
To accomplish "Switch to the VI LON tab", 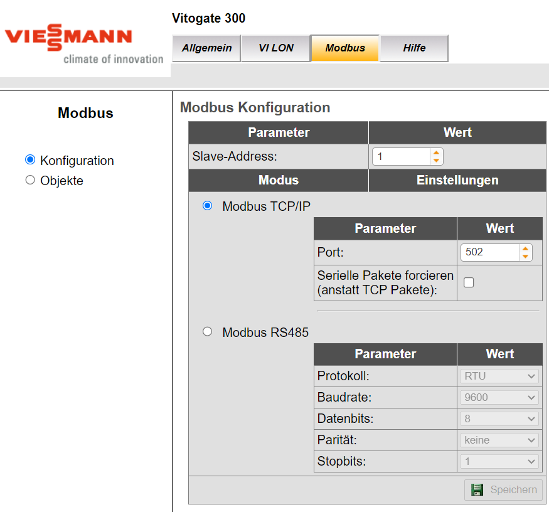I will pos(276,48).
